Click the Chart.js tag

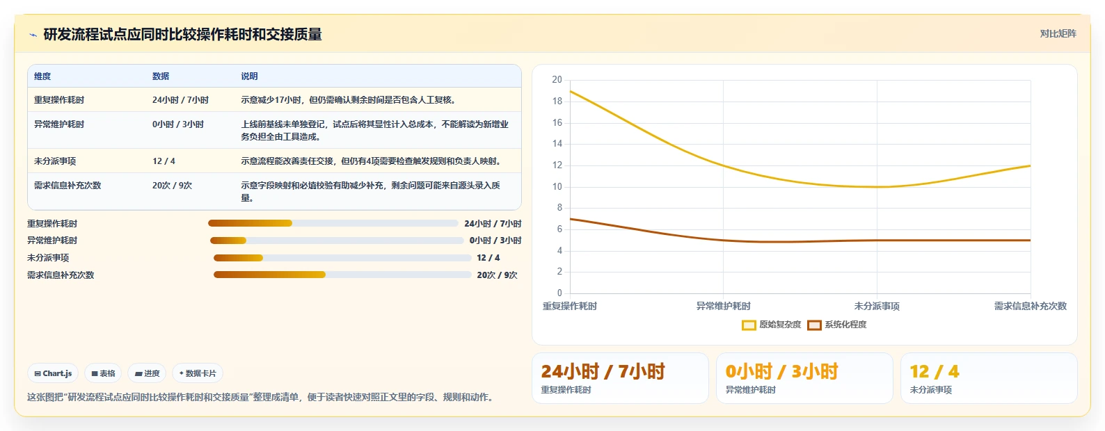pos(53,373)
